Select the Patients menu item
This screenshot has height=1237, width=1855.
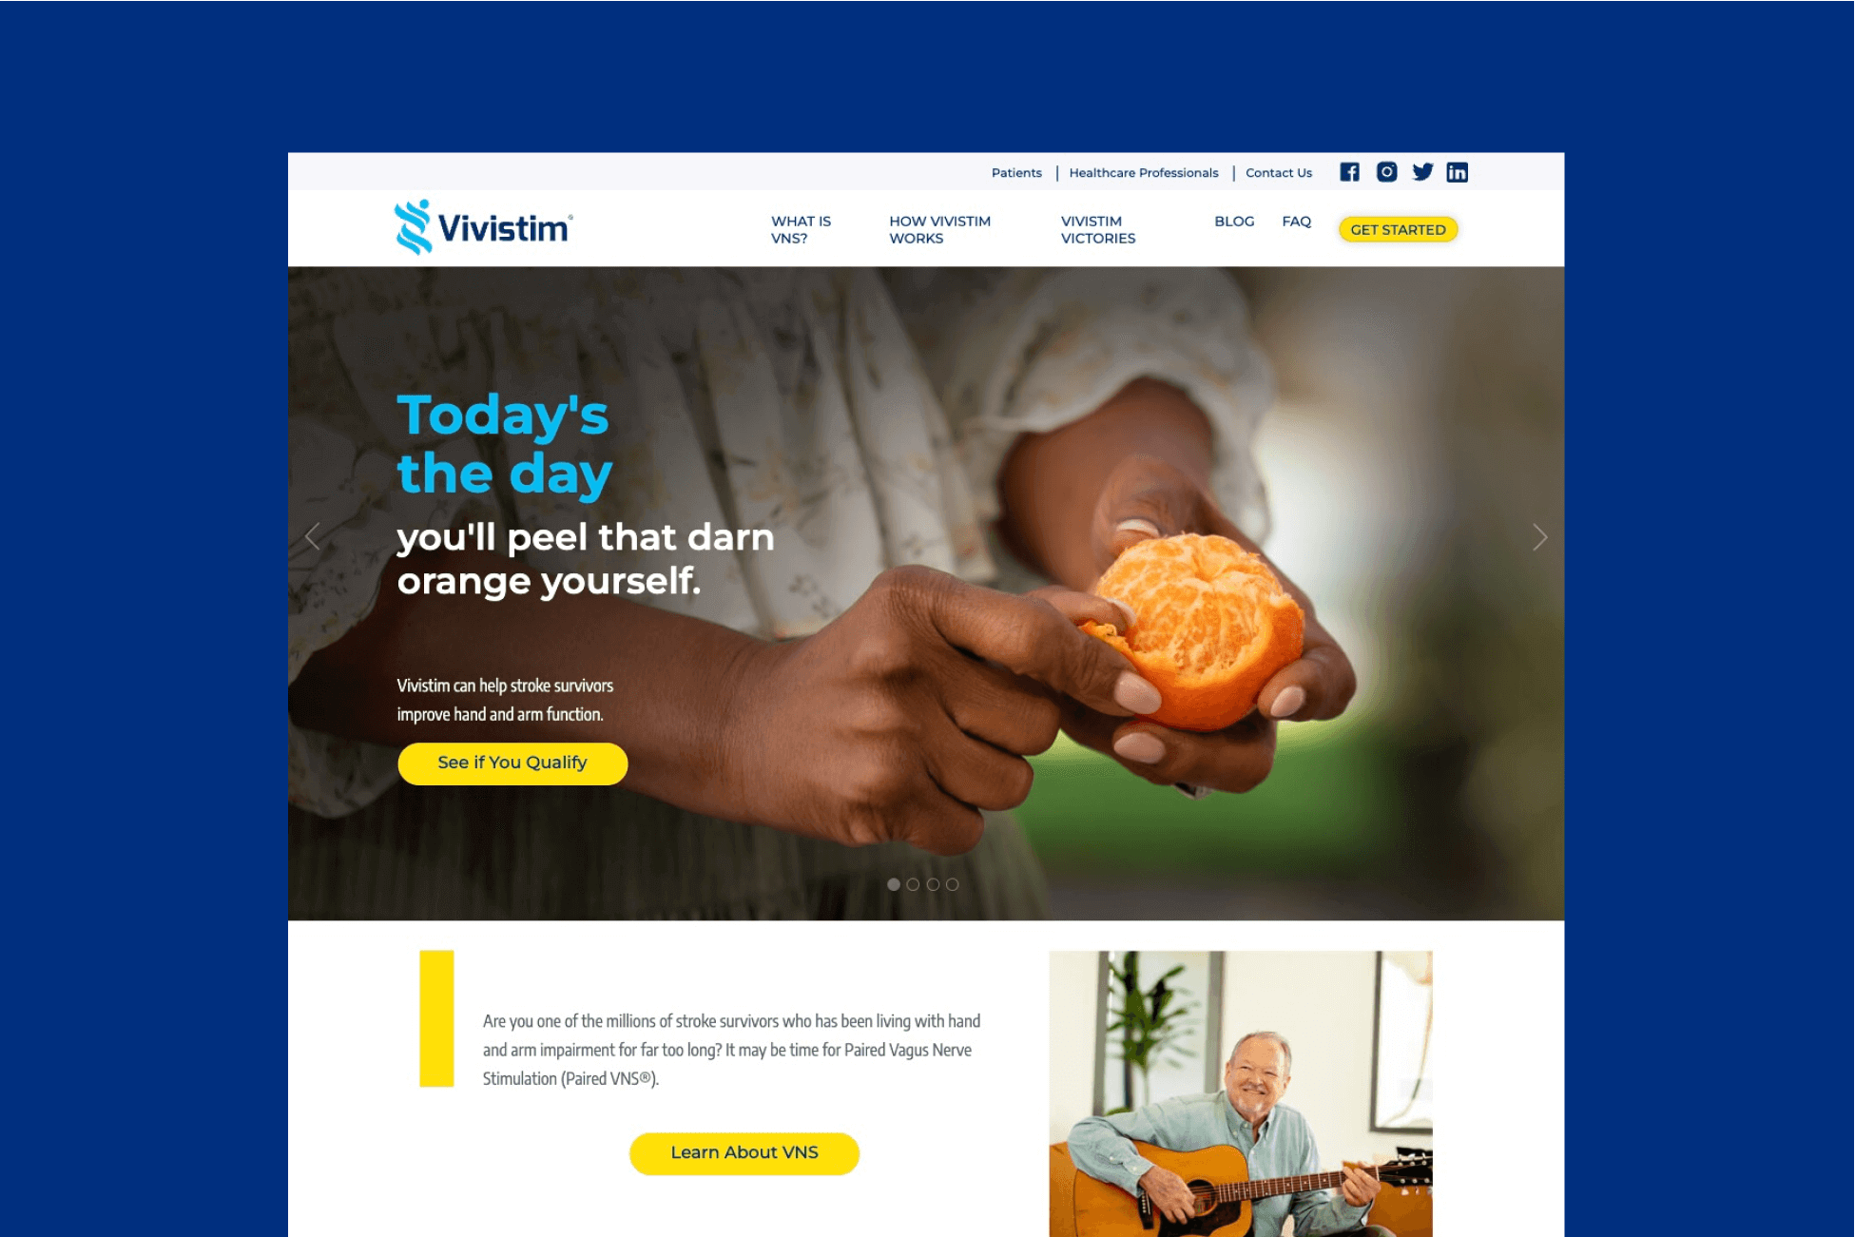[1015, 171]
